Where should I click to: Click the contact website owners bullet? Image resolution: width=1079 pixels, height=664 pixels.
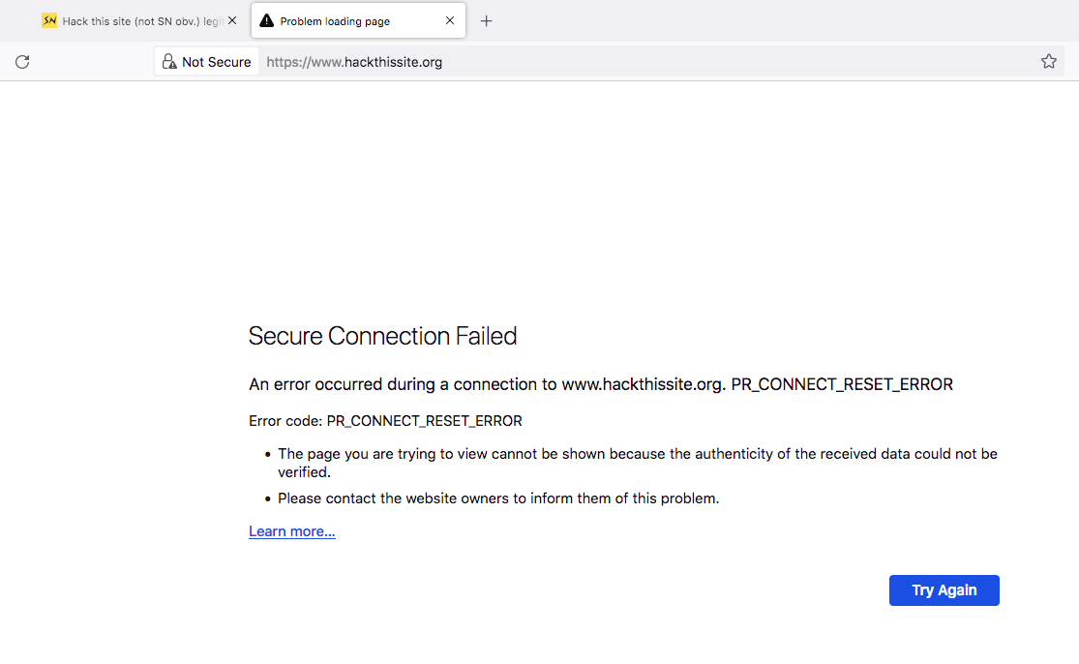pos(498,498)
